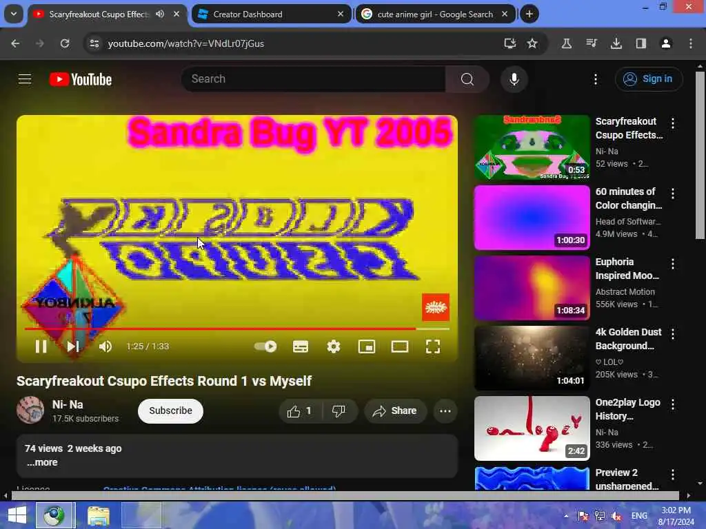Image resolution: width=706 pixels, height=529 pixels.
Task: Open Chrome profile icon
Action: click(666, 43)
